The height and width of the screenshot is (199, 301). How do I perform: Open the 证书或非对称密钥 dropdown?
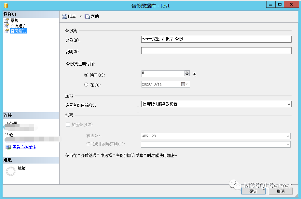[x=215, y=144]
